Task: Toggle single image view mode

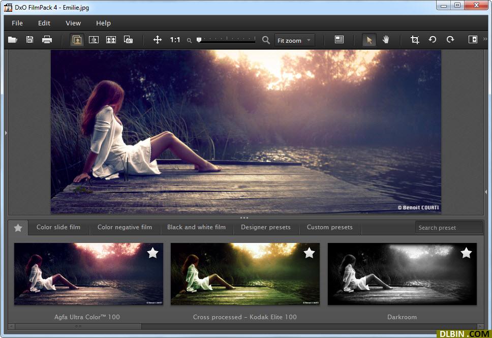Action: (x=77, y=40)
